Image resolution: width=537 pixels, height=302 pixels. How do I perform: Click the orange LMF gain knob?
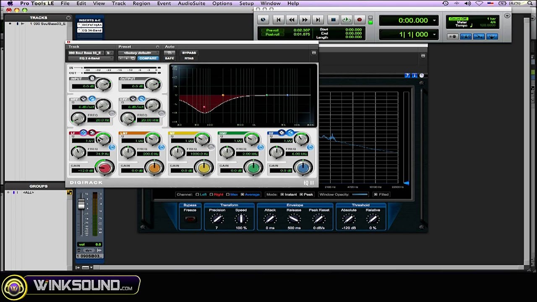[x=154, y=168]
